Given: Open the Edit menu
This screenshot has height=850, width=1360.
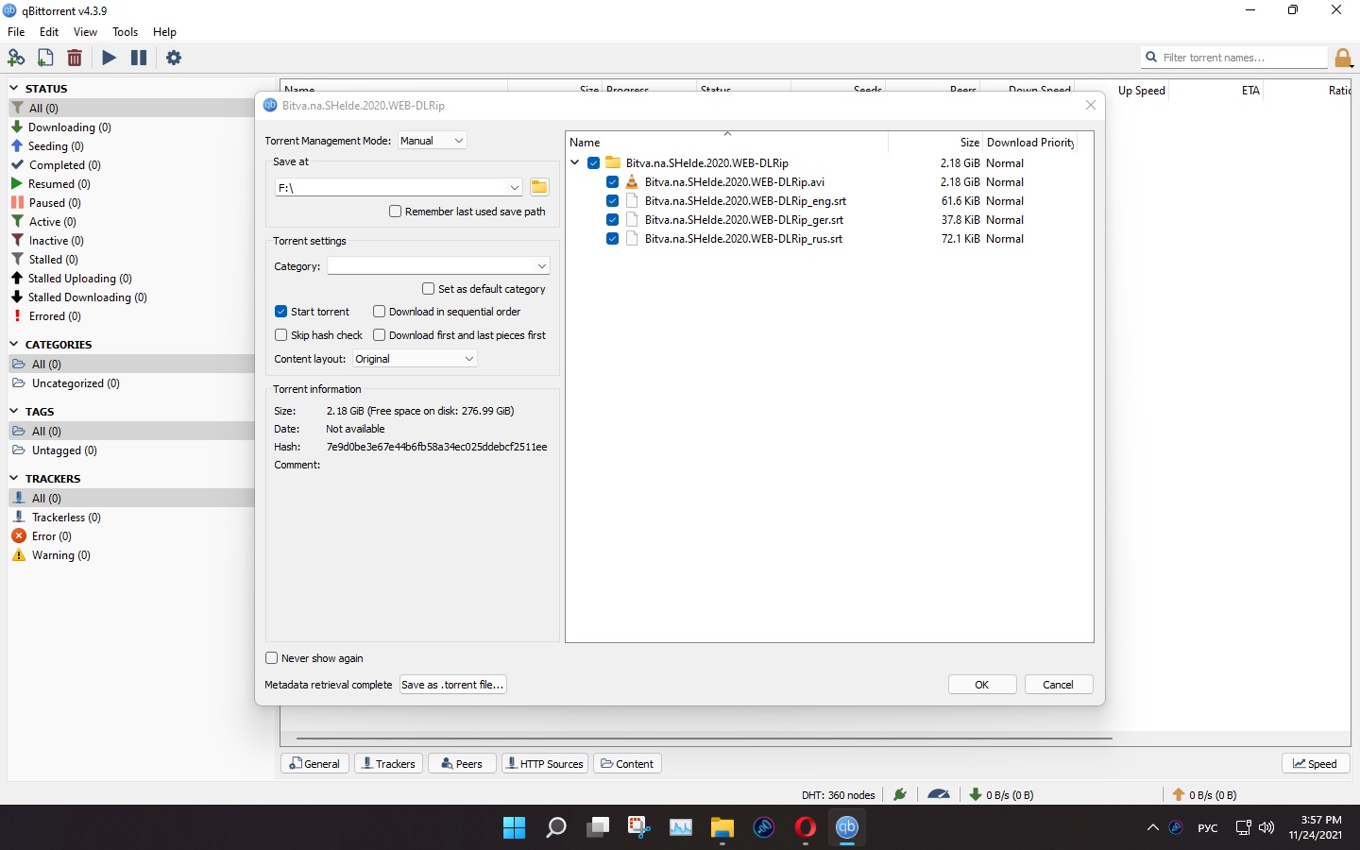Looking at the screenshot, I should pos(49,32).
